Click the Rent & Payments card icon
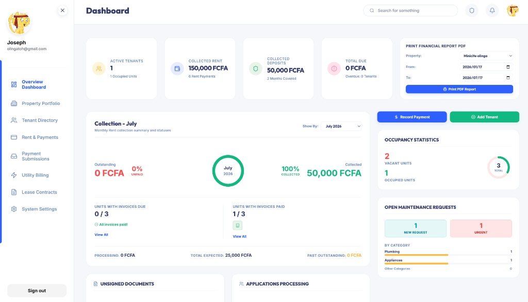528x302 pixels. pyautogui.click(x=14, y=137)
